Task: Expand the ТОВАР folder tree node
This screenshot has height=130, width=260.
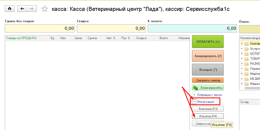Action: [242, 59]
